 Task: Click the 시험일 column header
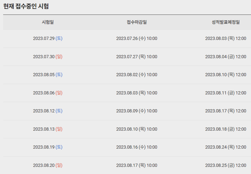coord(48,22)
